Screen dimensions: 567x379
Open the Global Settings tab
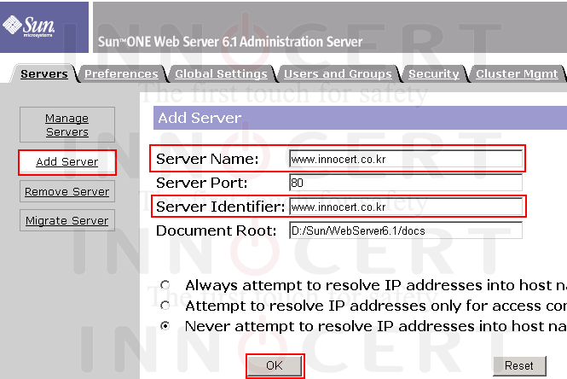point(221,74)
